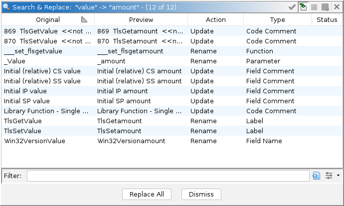Select the ___set_flsgetvalue function row
This screenshot has width=344, height=206.
48,51
